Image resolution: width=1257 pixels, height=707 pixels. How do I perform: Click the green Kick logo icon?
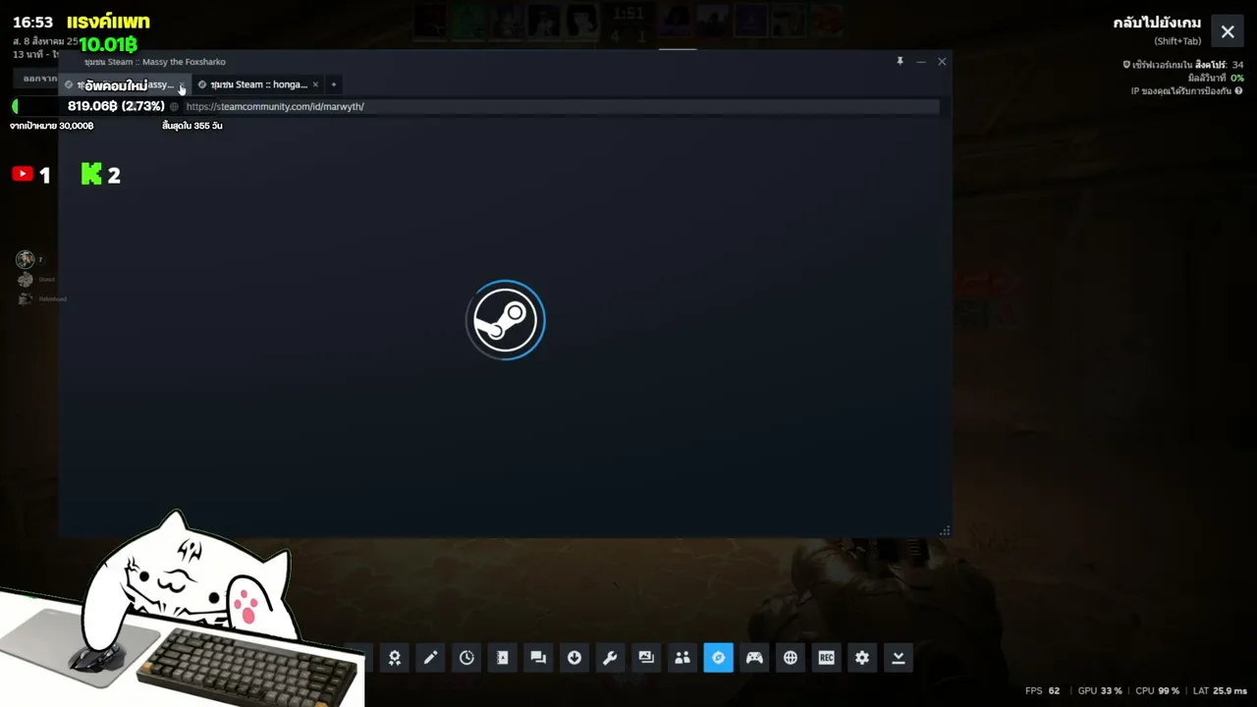click(x=91, y=174)
